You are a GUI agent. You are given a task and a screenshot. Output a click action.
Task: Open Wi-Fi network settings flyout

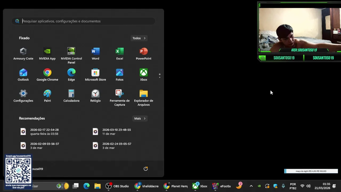pos(302,186)
